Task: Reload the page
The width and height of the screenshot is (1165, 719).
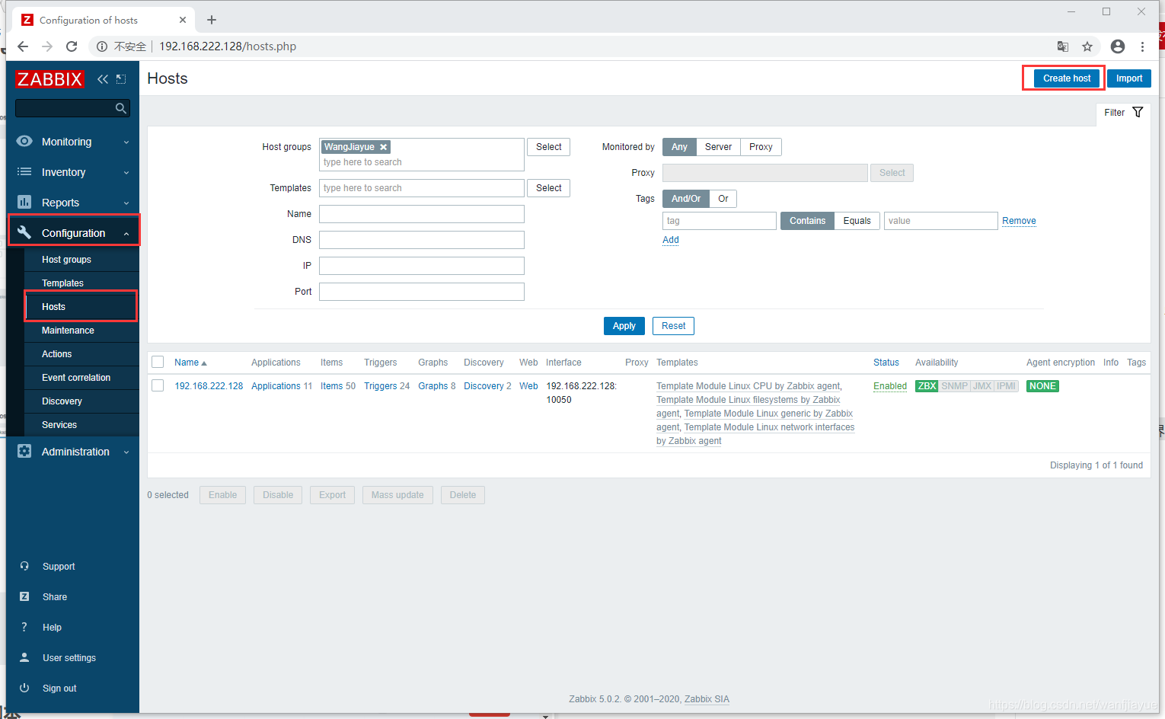Action: pos(72,46)
